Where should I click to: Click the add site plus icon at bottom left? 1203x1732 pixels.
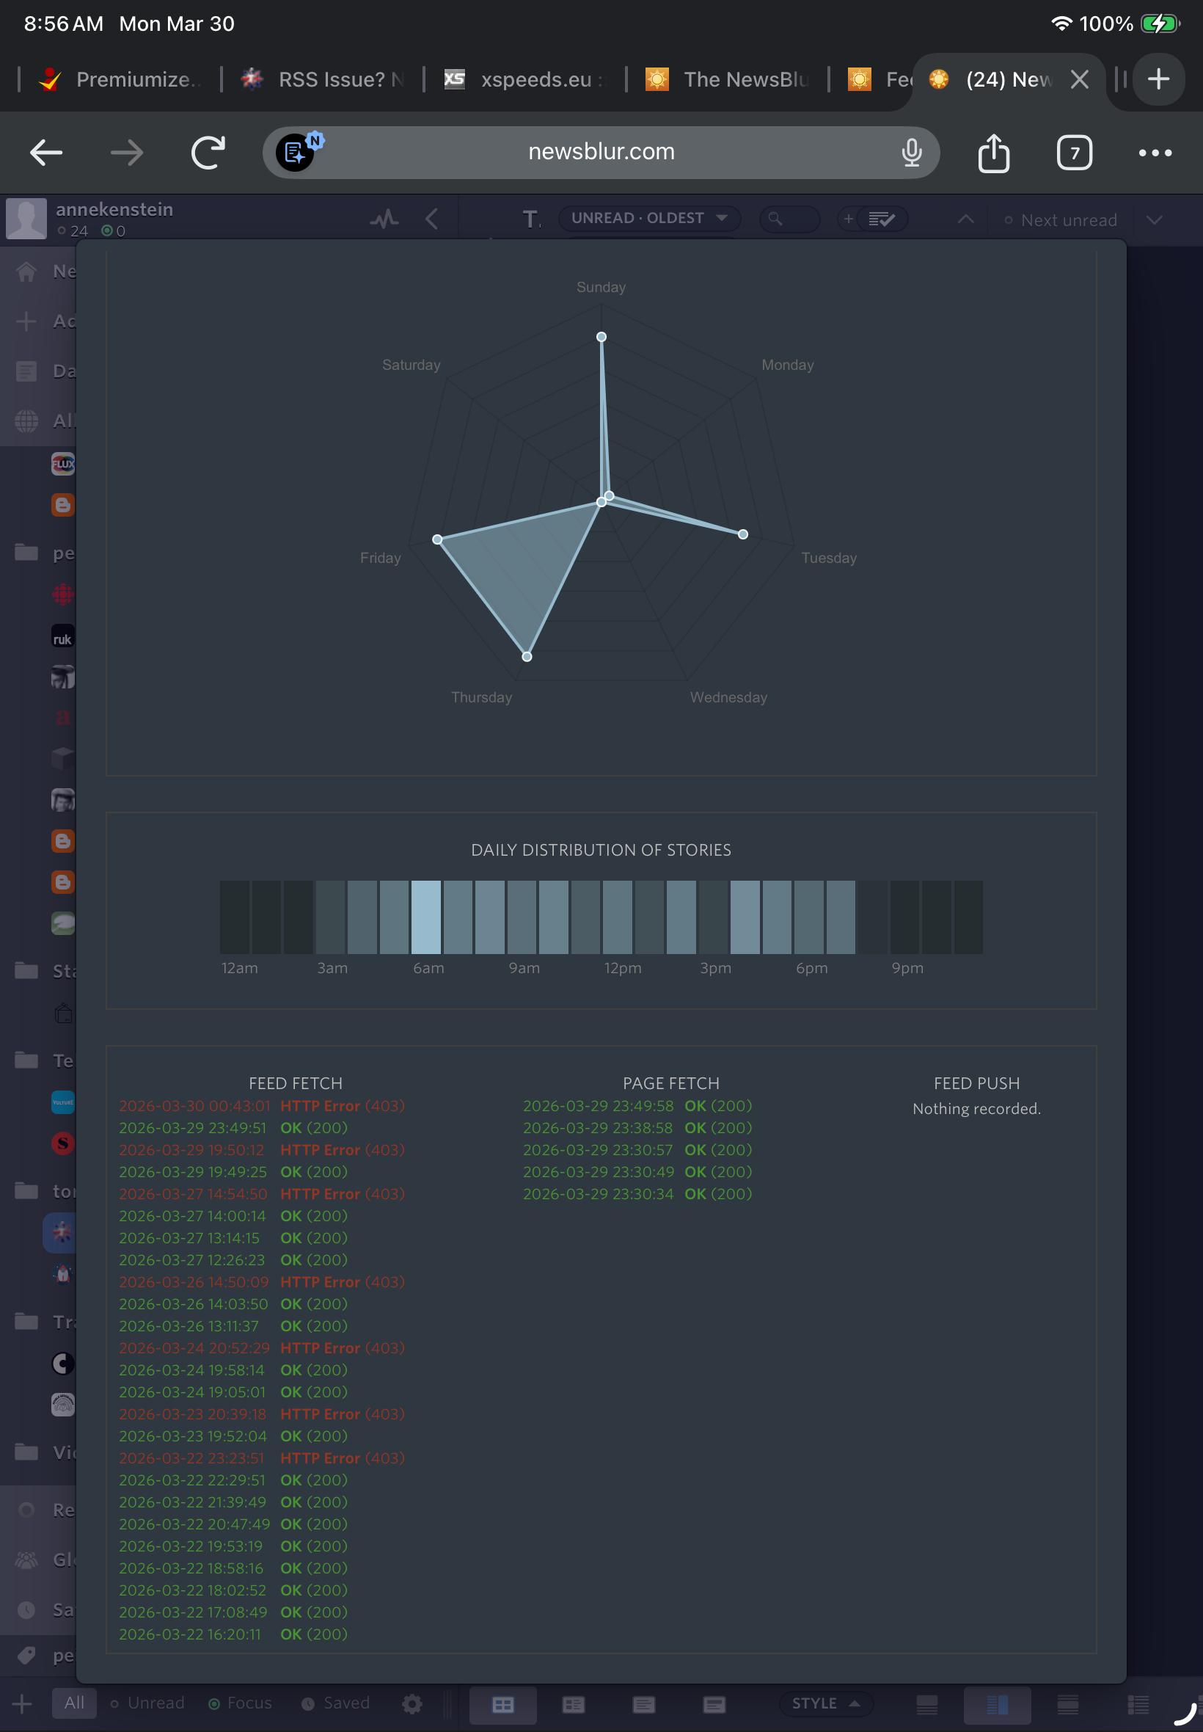(x=23, y=1703)
